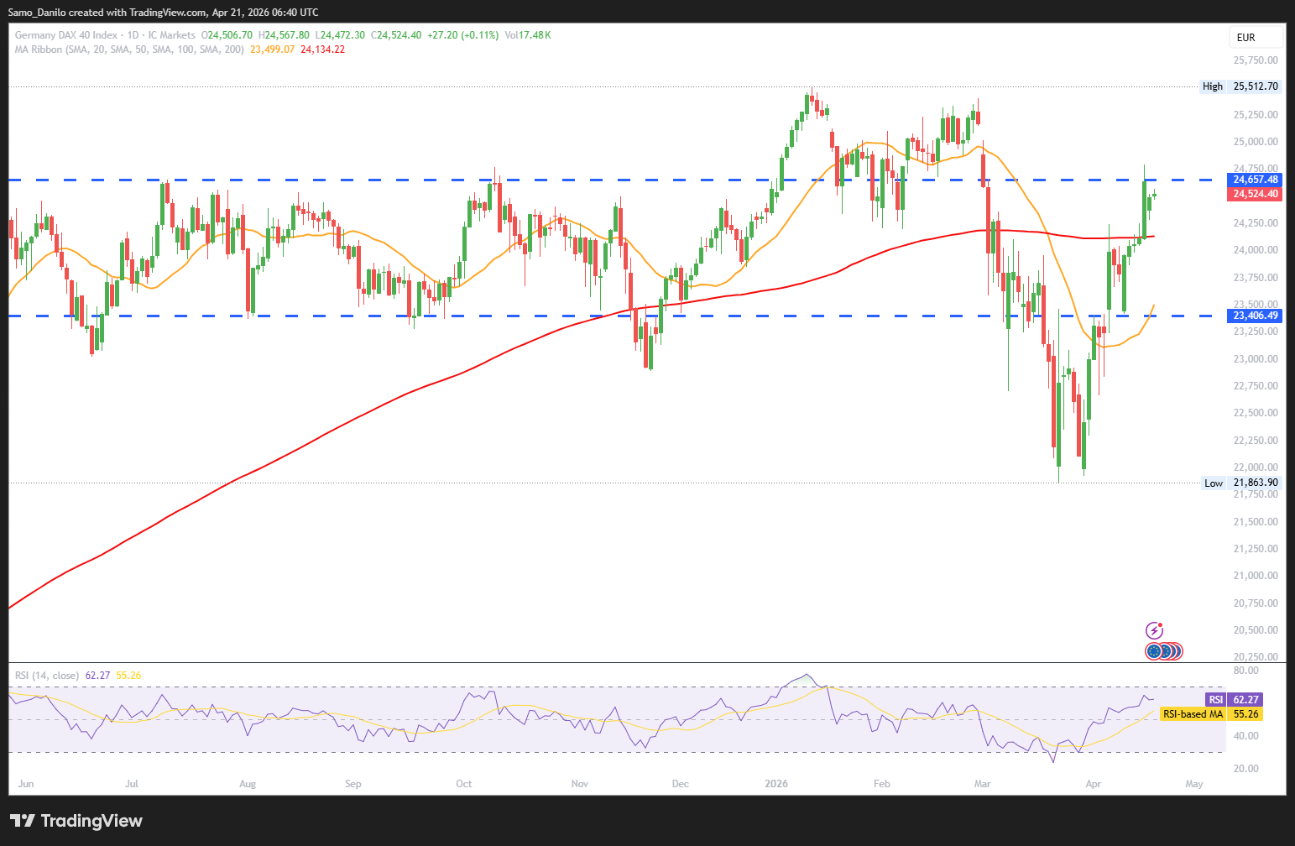1295x846 pixels.
Task: Click the red 24,134.22 SMA value
Action: [x=322, y=50]
